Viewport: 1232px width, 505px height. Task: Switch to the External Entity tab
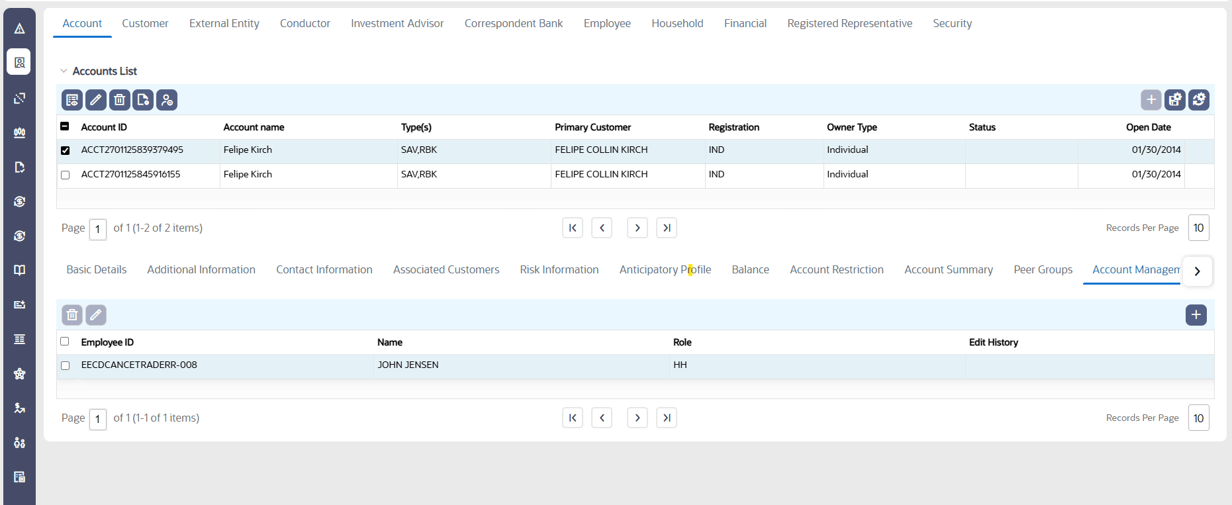tap(224, 23)
